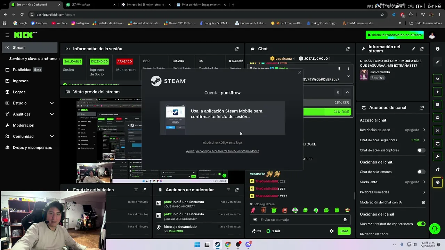Pop out the Información de la sesión panel
Viewport: 445px width, 250px height.
[x=237, y=49]
